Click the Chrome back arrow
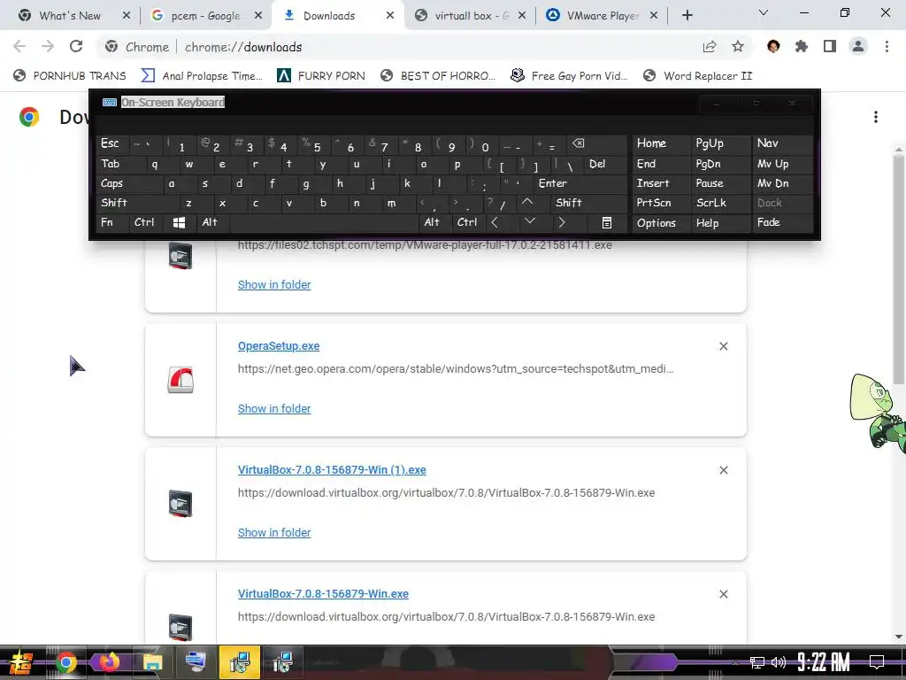This screenshot has height=680, width=906. click(x=19, y=46)
